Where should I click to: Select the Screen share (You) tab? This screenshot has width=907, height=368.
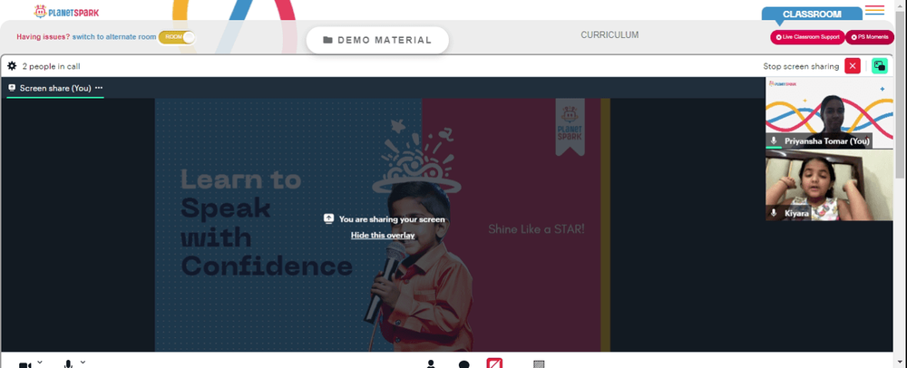55,88
